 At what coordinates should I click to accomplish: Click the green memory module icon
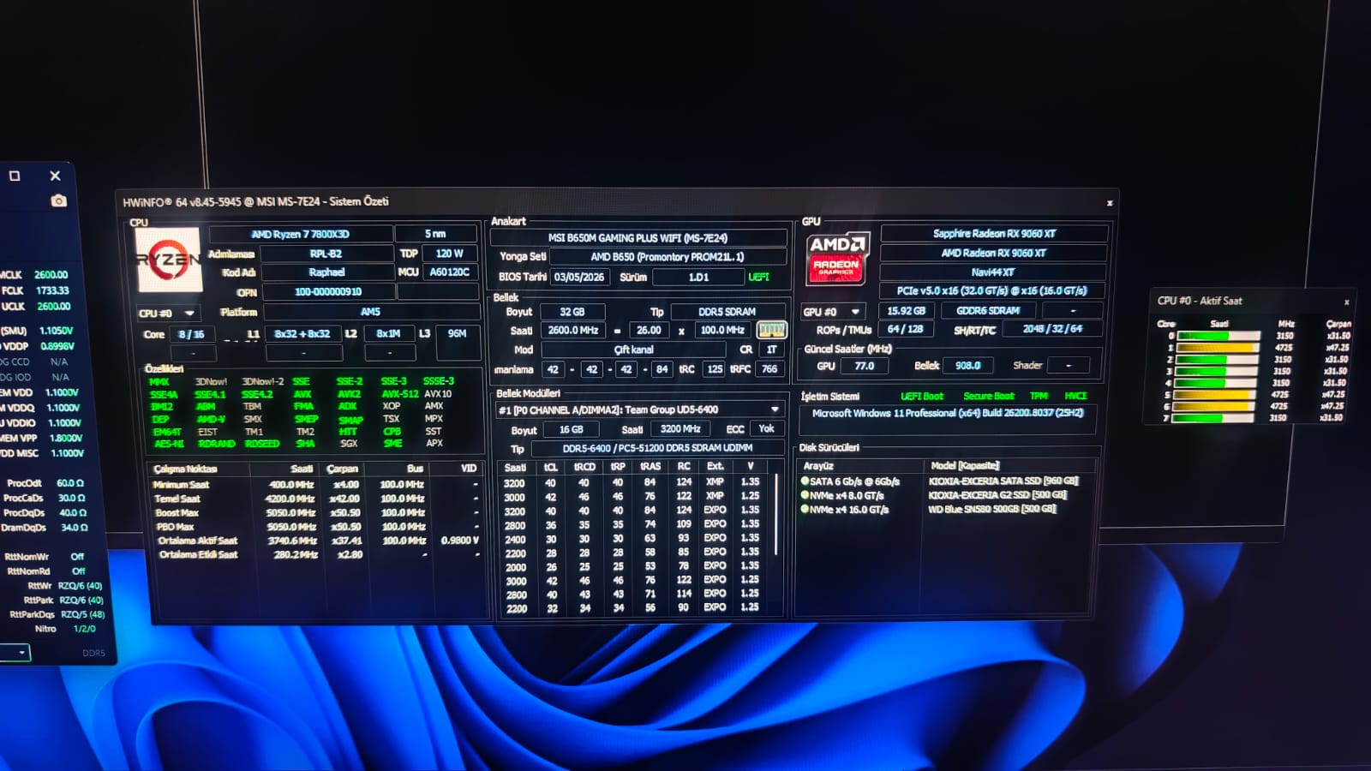[x=771, y=330]
